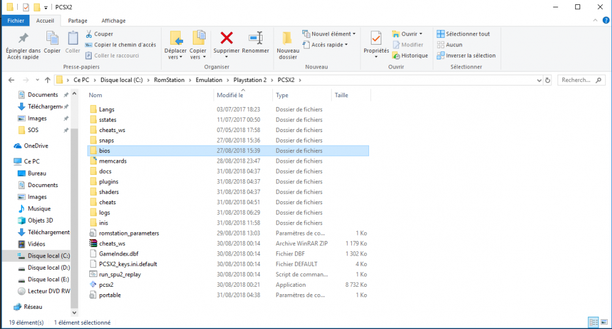Collapse the ribbon with the chevron
This screenshot has height=329, width=612.
[x=595, y=20]
